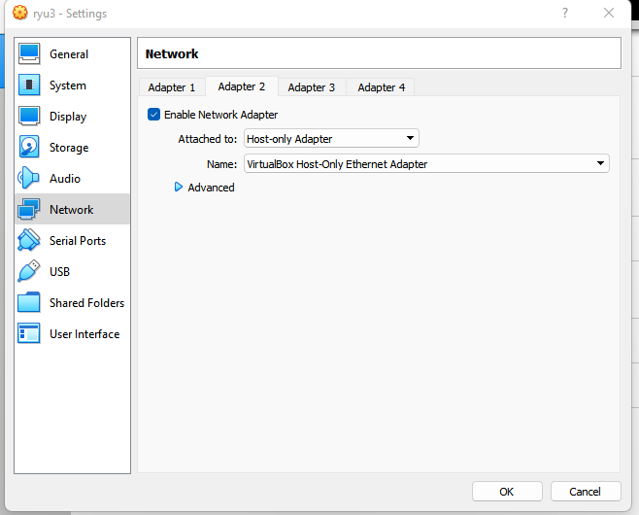Open the adapter Name dropdown

point(426,164)
